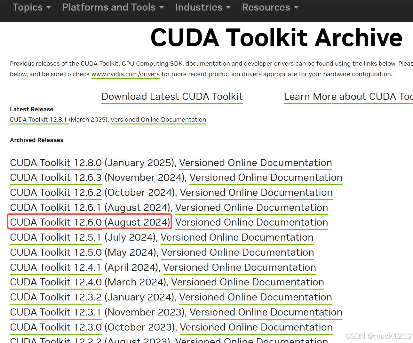Screen dimensions: 413x343
Task: Click the '(October 2024)' date text
Action: [x=139, y=193]
